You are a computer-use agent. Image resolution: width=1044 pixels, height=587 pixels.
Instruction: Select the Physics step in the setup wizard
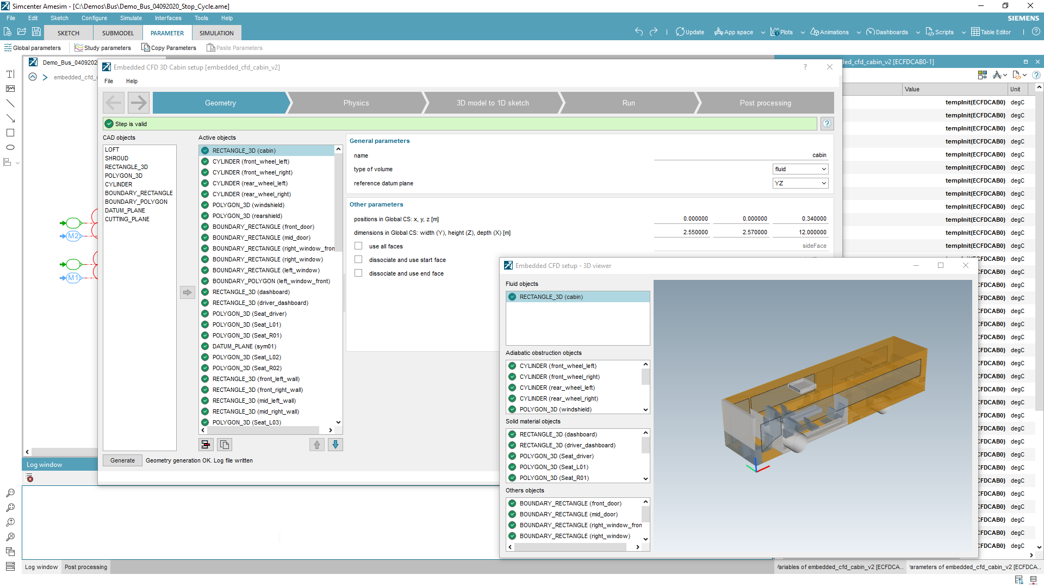coord(356,103)
